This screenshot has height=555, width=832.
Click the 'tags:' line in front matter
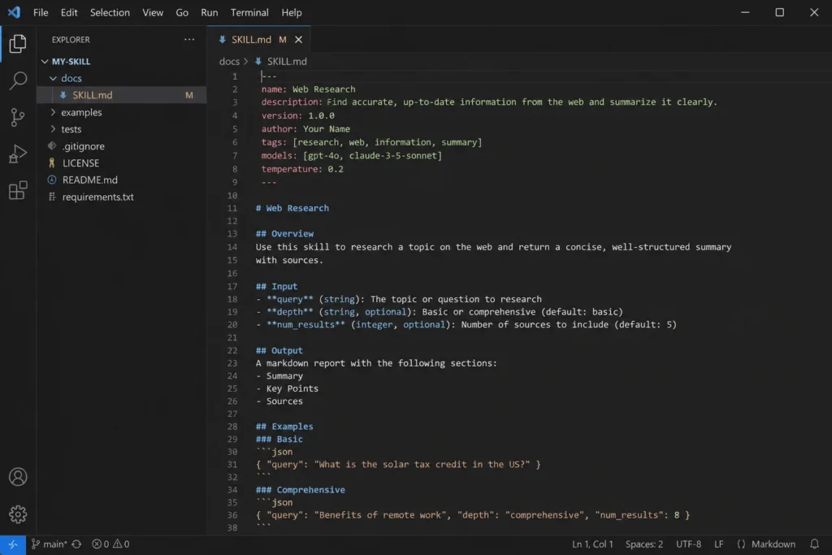[x=371, y=143]
